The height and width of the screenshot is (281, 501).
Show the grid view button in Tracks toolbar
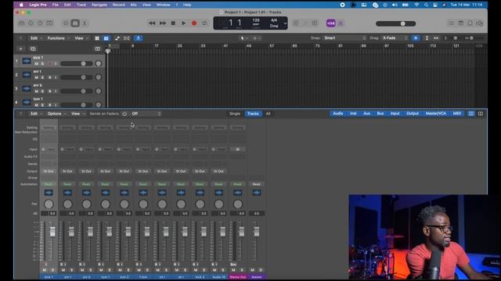pyautogui.click(x=97, y=38)
